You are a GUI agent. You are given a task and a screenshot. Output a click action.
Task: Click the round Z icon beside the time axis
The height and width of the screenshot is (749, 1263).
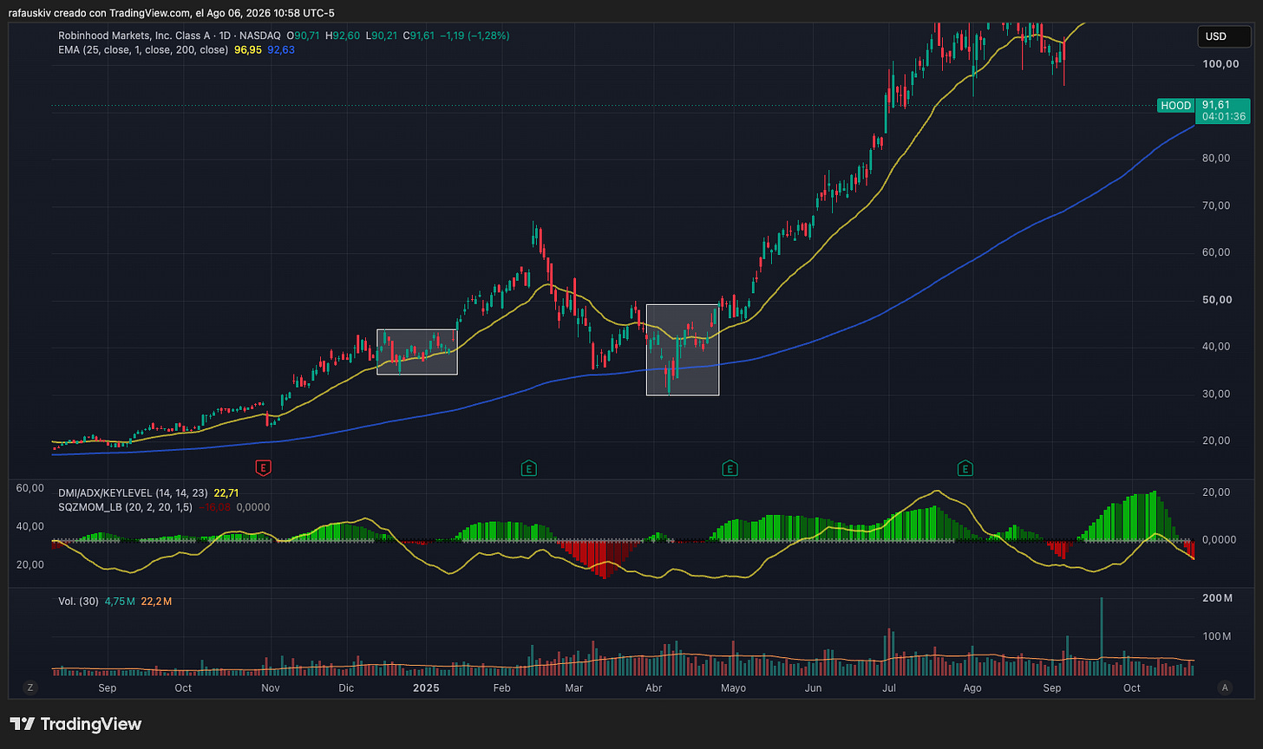coord(30,687)
